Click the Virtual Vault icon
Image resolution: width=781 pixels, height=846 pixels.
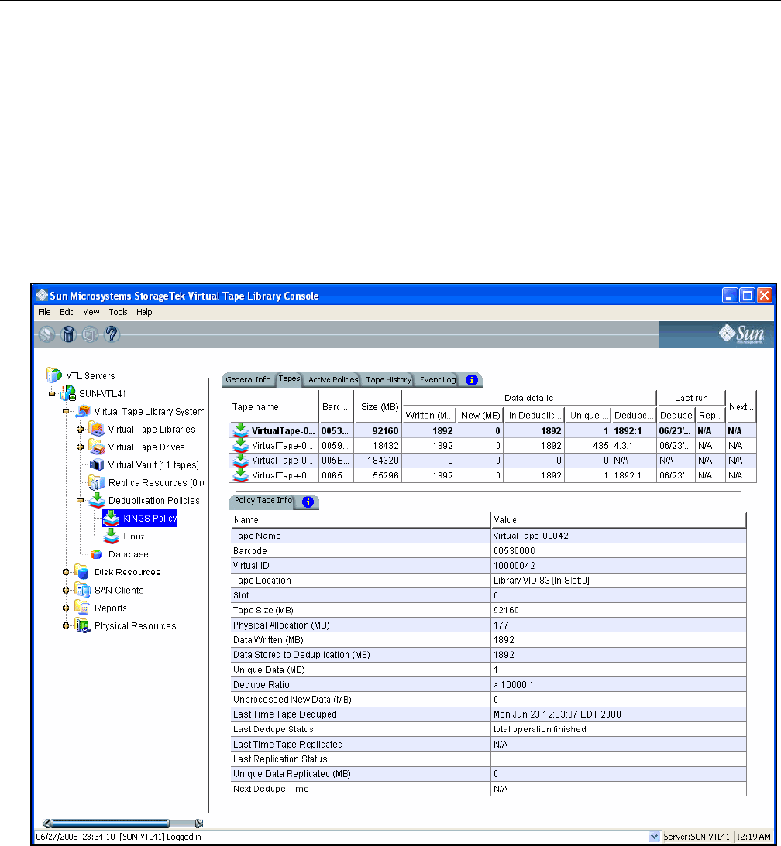(x=97, y=464)
